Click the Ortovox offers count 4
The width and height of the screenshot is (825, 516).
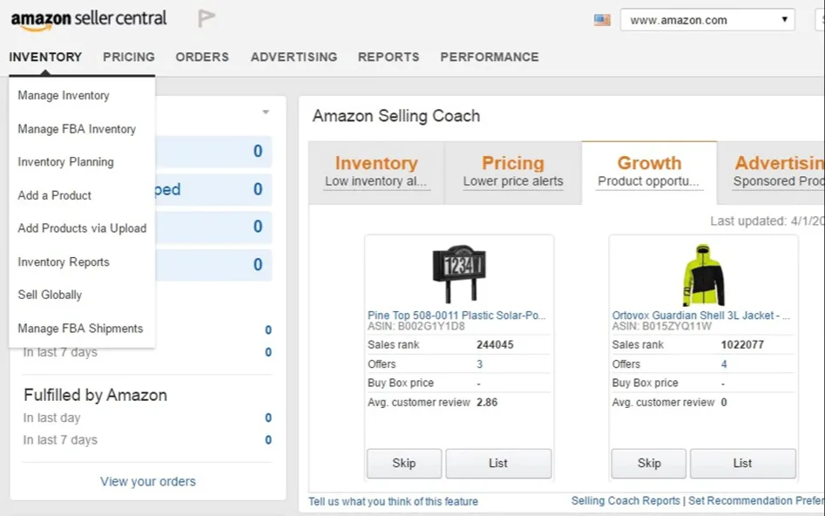(x=724, y=363)
